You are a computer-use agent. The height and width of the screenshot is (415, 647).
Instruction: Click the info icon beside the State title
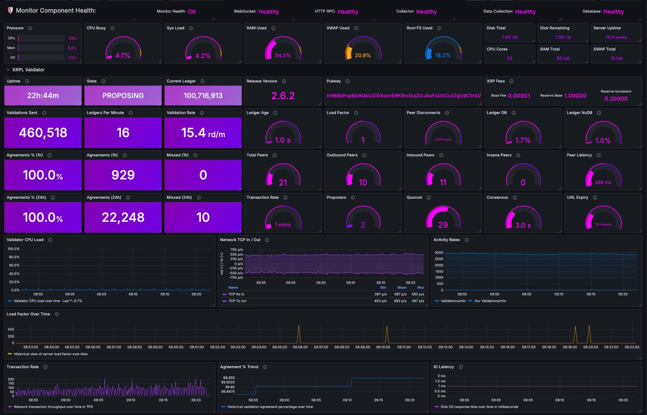pos(103,81)
